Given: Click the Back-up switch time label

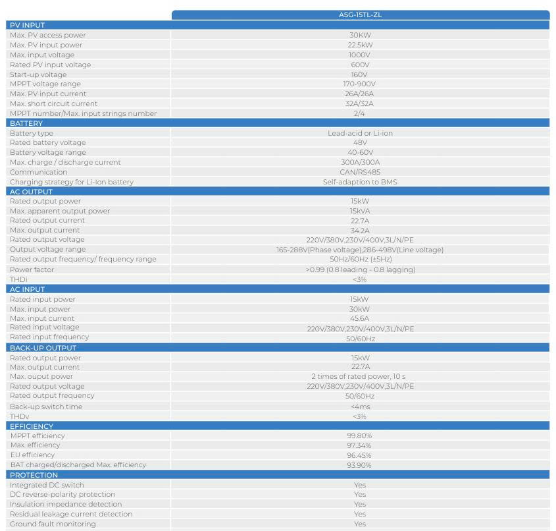Looking at the screenshot, I should coord(46,406).
